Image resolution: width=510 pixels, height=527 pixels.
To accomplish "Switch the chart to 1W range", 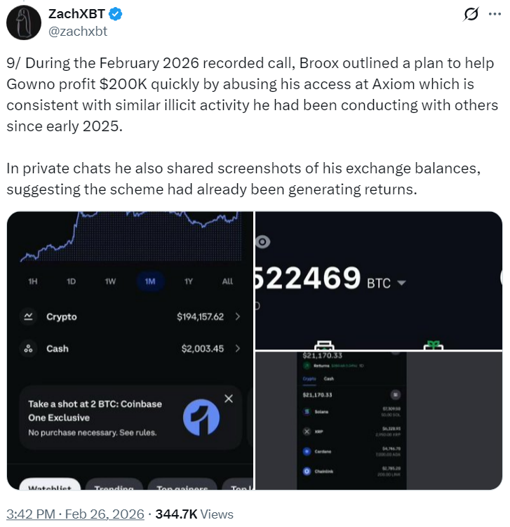I will pyautogui.click(x=110, y=281).
